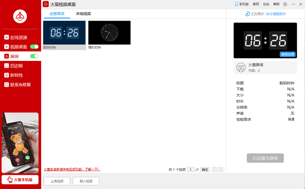Screen dimensions: 305x189
Task: Toggle the 视频桌面 switch off
Action: (x=34, y=47)
